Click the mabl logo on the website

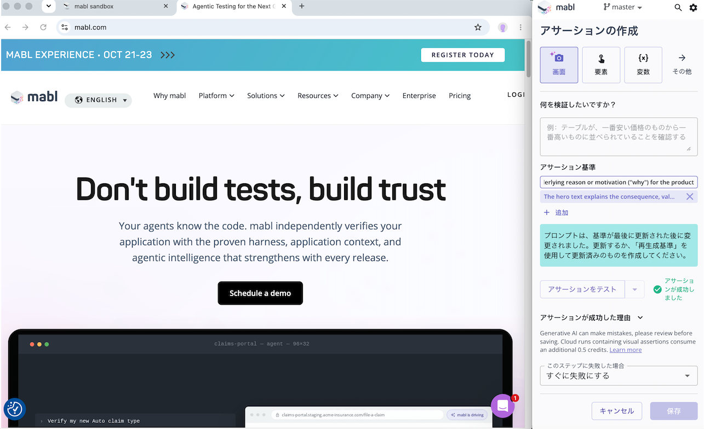click(x=34, y=97)
